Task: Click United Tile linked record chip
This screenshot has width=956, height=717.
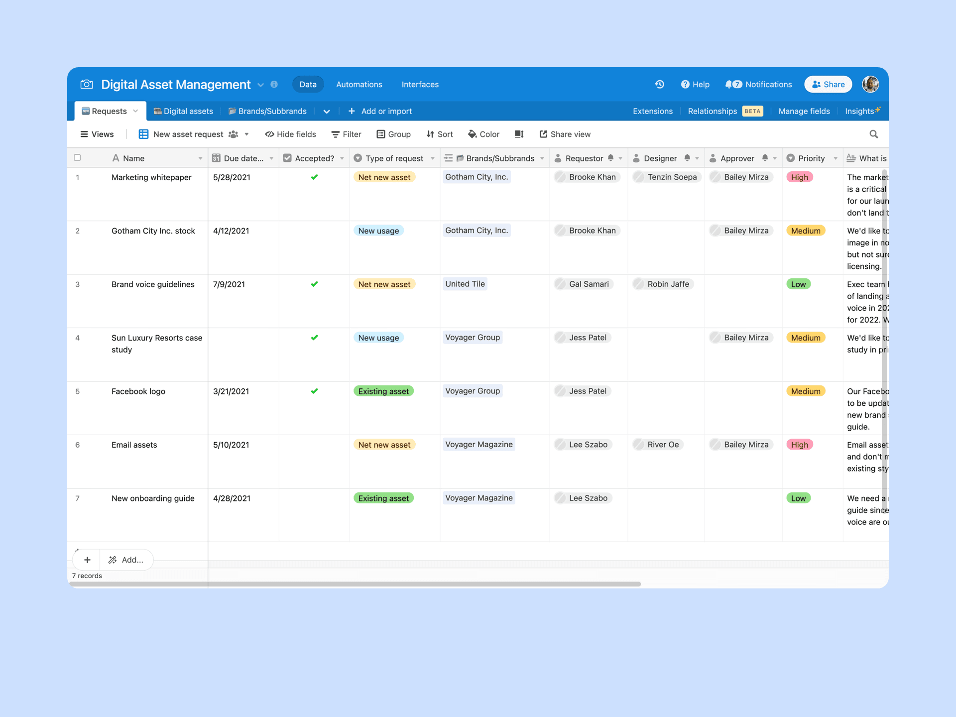Action: pyautogui.click(x=465, y=284)
